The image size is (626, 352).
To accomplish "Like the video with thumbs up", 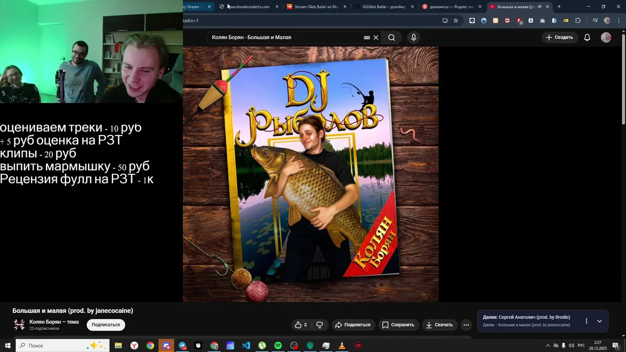I will [301, 325].
